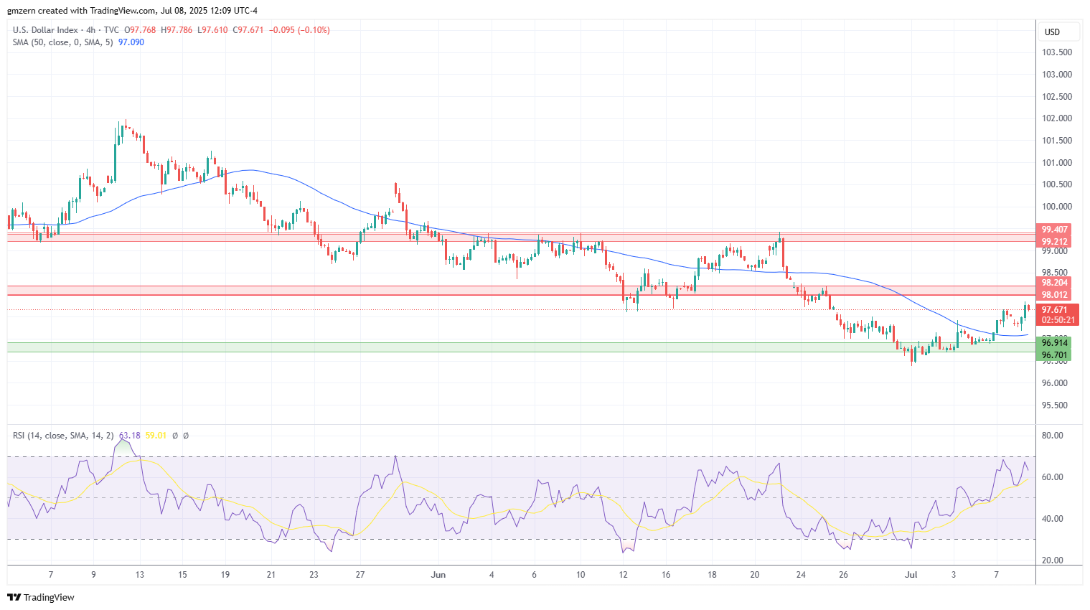The height and width of the screenshot is (610, 1090).
Task: Click the 98.500 price axis label
Action: (x=1055, y=273)
